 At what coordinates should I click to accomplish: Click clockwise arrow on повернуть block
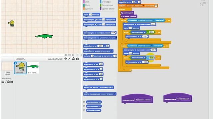(x=96, y=20)
